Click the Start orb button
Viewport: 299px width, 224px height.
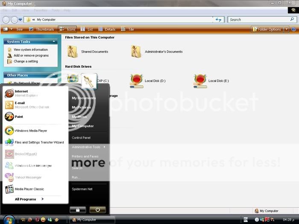point(9,220)
